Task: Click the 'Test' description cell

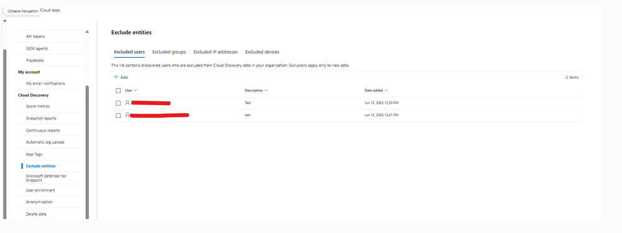Action: pos(248,103)
